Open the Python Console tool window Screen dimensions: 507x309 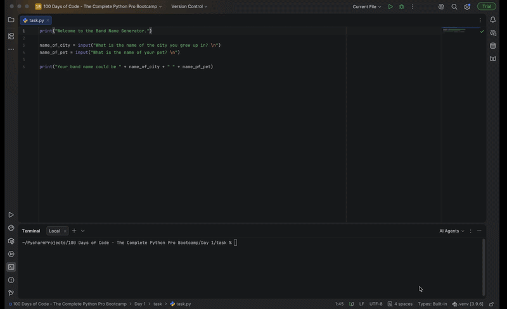pyautogui.click(x=11, y=228)
